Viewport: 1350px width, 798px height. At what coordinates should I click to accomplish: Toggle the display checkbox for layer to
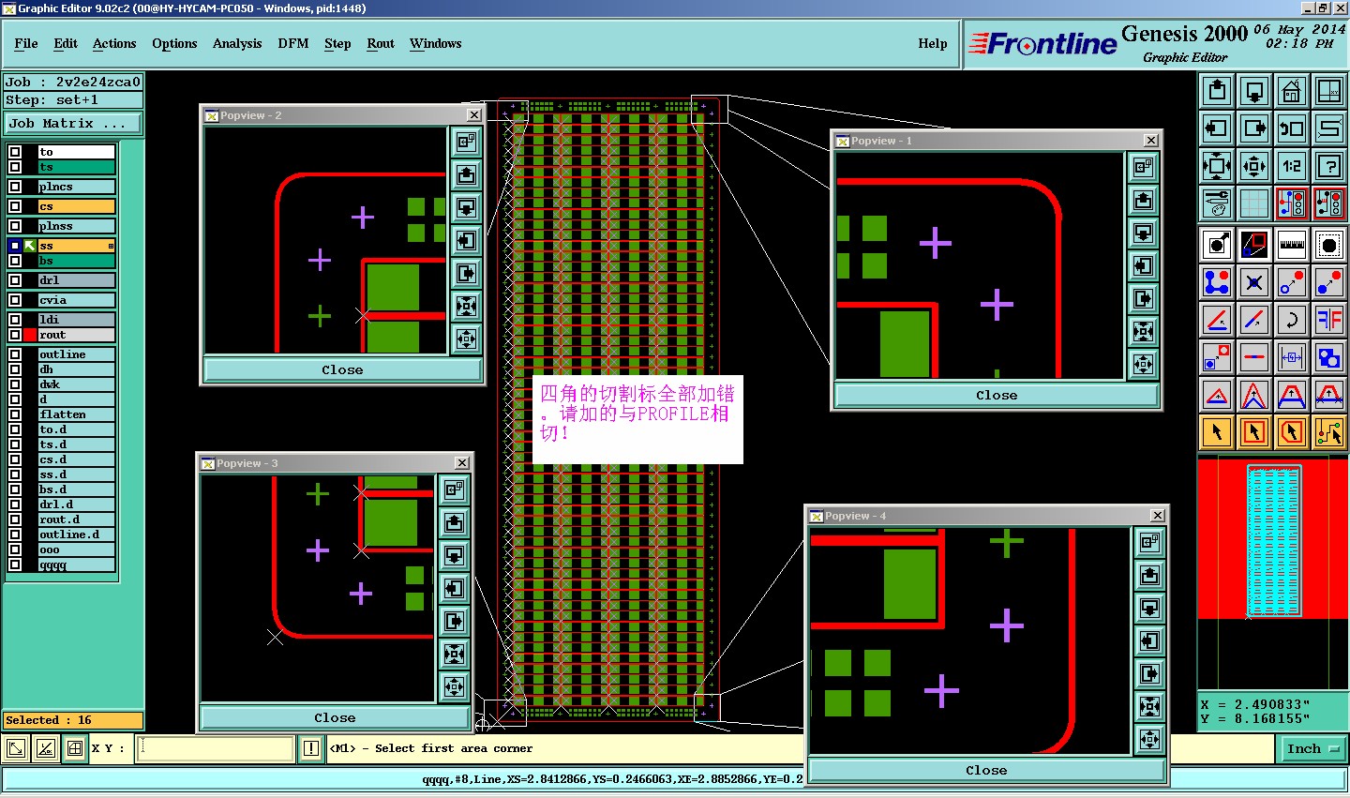tap(15, 152)
